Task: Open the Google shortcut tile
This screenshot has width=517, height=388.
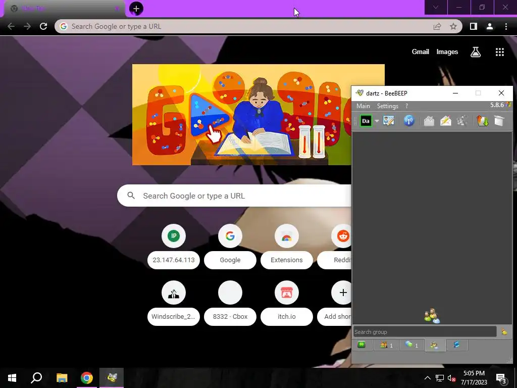Action: [x=230, y=247]
